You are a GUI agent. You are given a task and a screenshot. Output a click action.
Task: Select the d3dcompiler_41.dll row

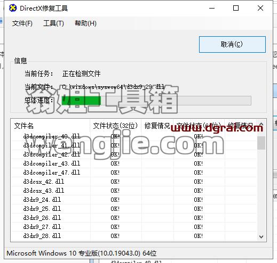[x=134, y=145]
